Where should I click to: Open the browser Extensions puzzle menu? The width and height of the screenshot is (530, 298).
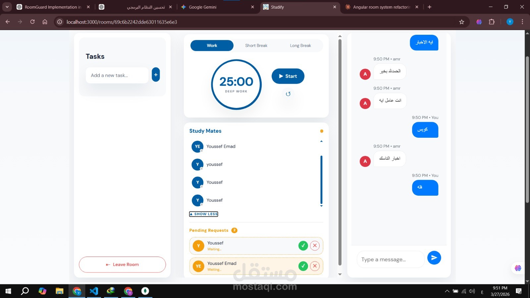(x=492, y=22)
